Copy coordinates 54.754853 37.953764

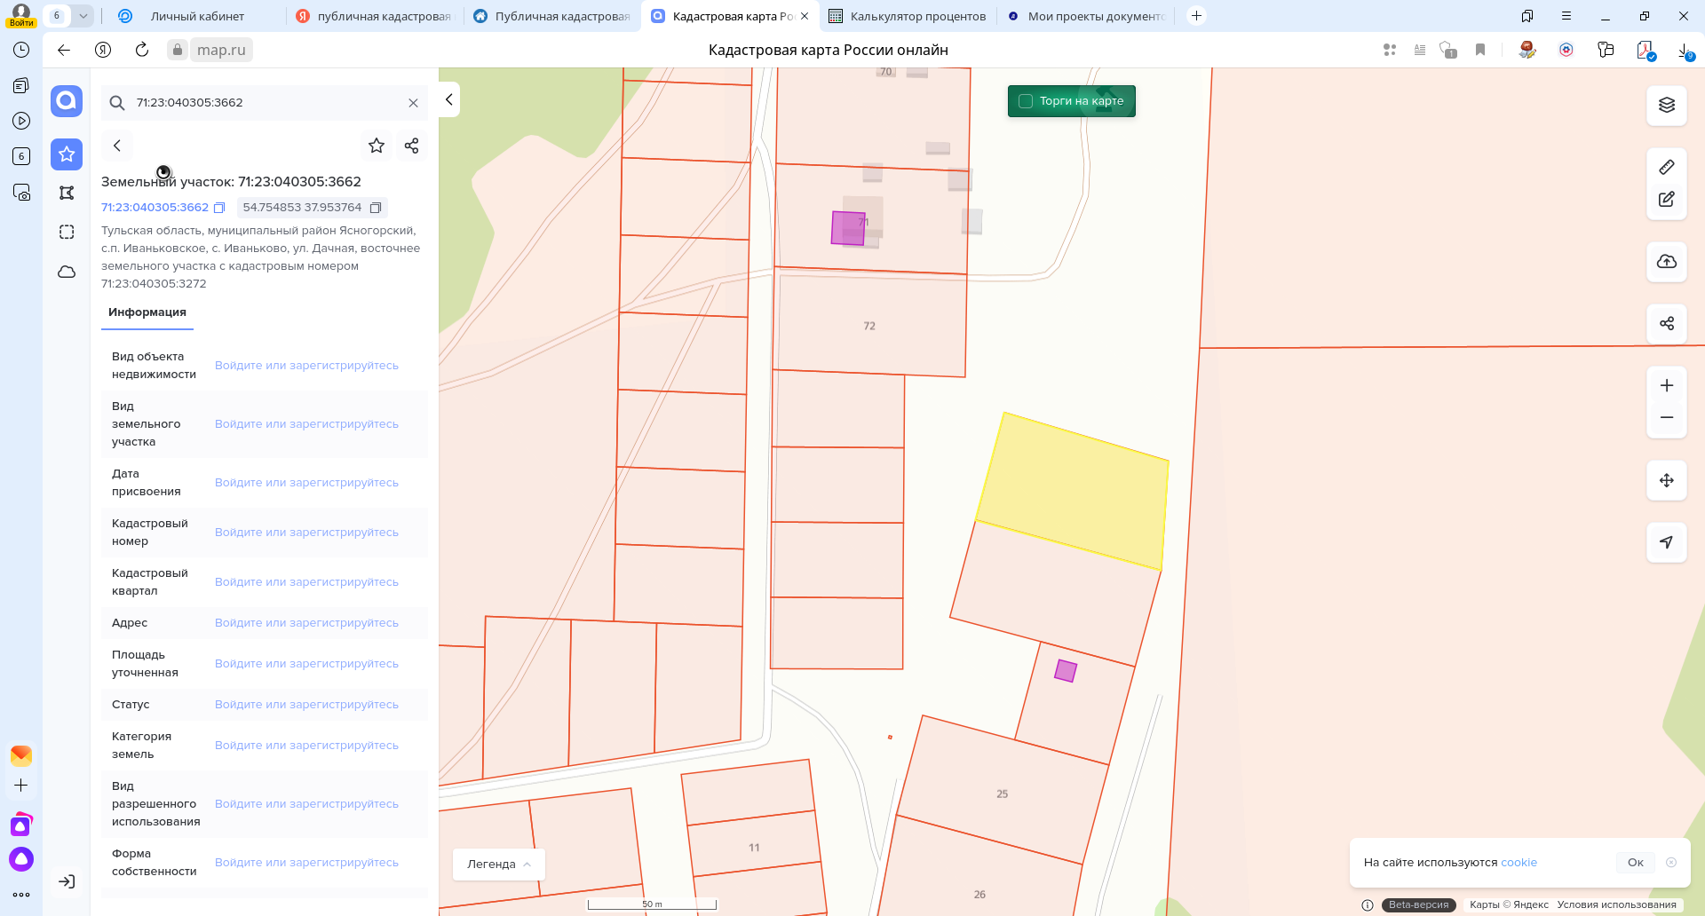click(x=376, y=208)
